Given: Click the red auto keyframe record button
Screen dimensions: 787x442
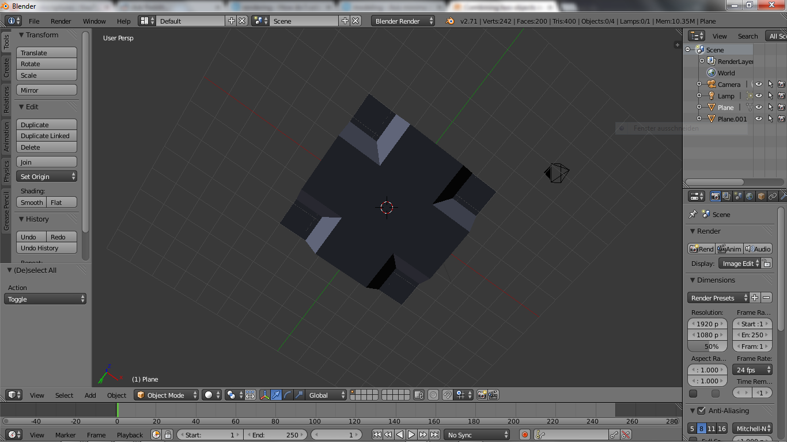Looking at the screenshot, I should pos(524,435).
